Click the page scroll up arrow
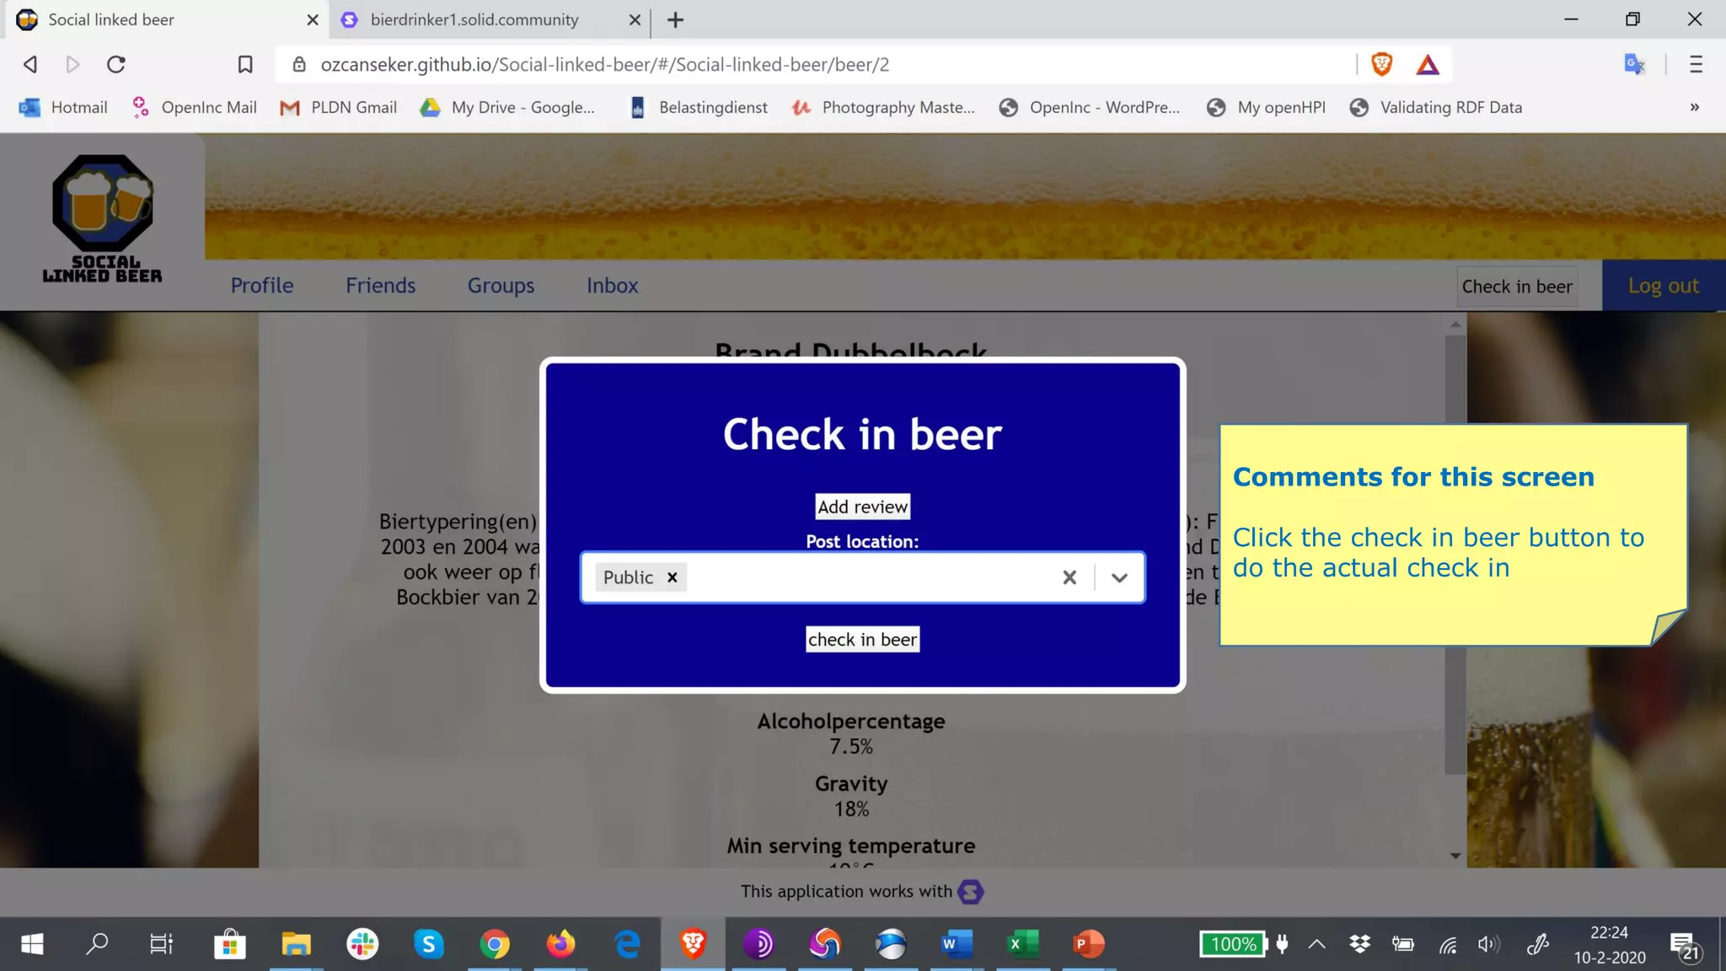Screen dimensions: 1726x971 click(x=1455, y=325)
